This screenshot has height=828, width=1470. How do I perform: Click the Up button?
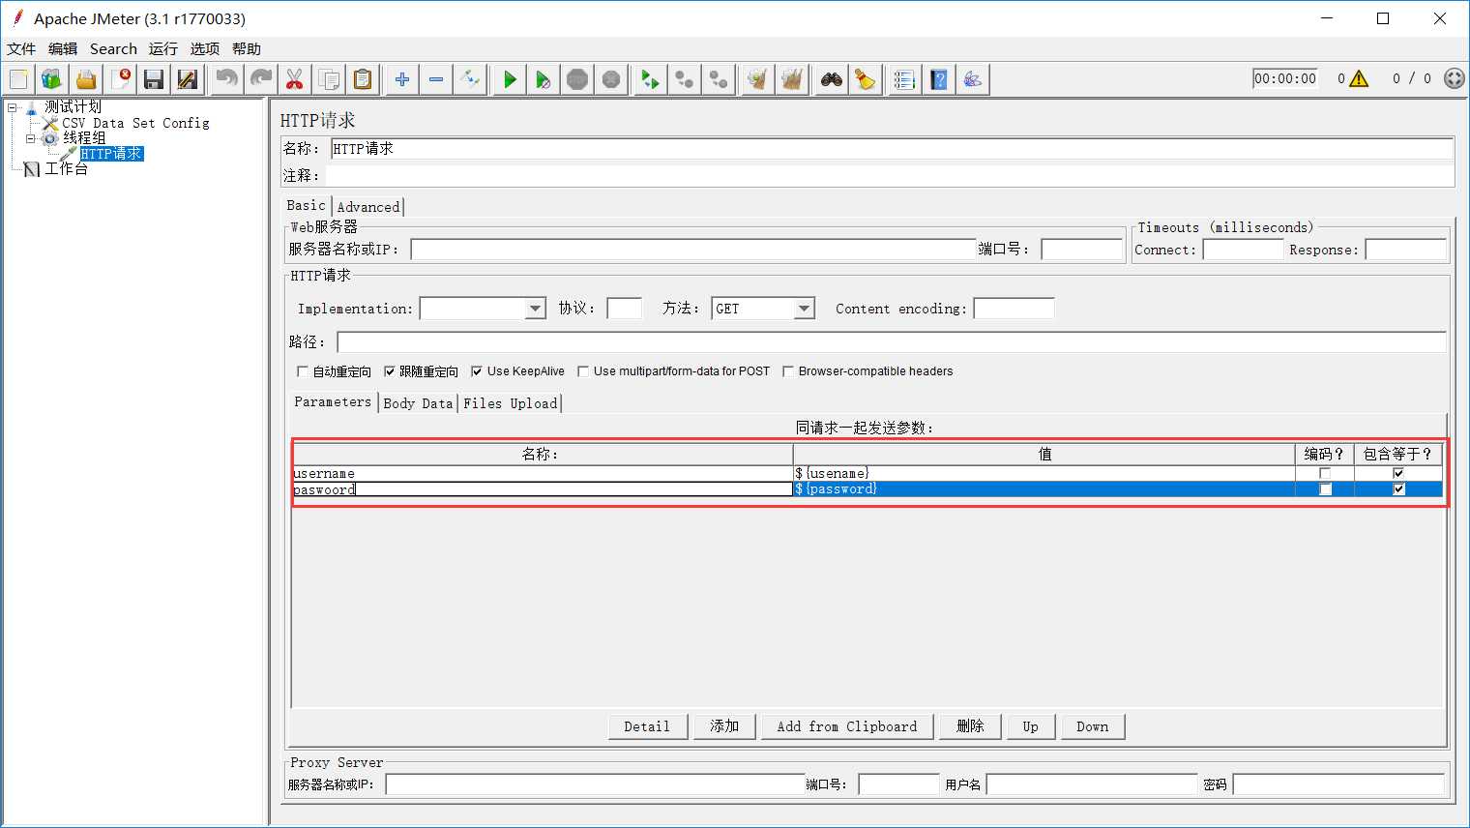(1031, 726)
